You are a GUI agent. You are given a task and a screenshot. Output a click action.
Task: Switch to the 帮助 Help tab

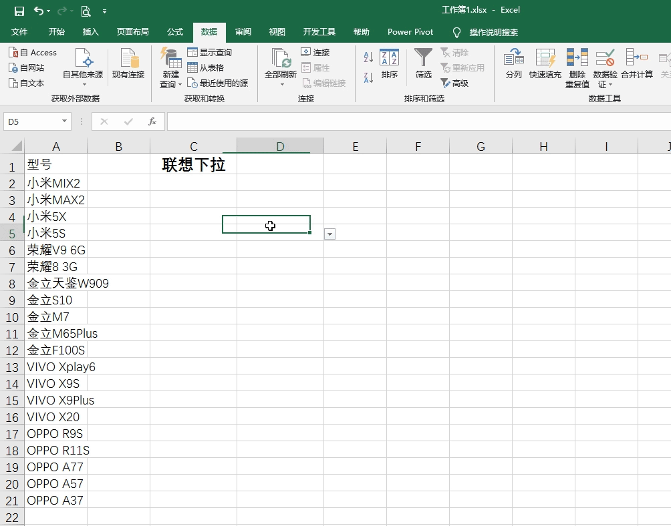click(x=361, y=32)
